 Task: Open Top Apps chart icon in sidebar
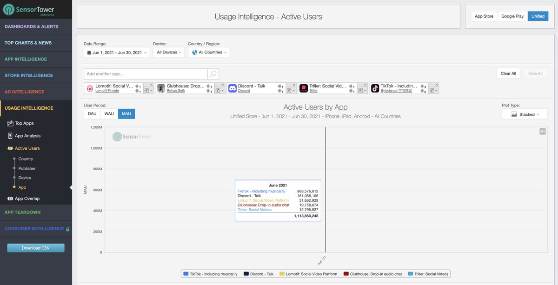click(x=10, y=123)
